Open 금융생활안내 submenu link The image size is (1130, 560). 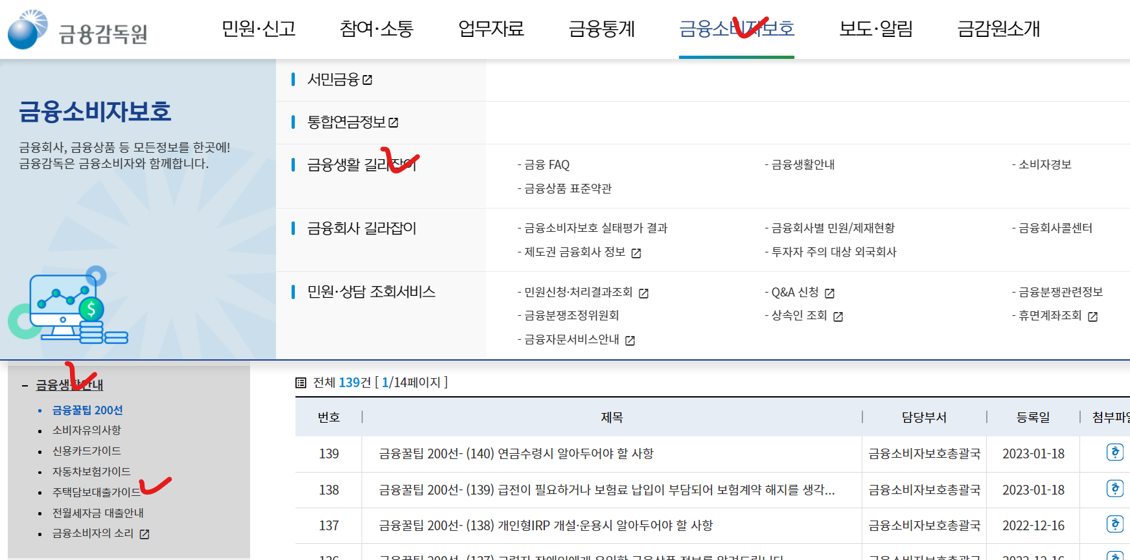pyautogui.click(x=803, y=165)
